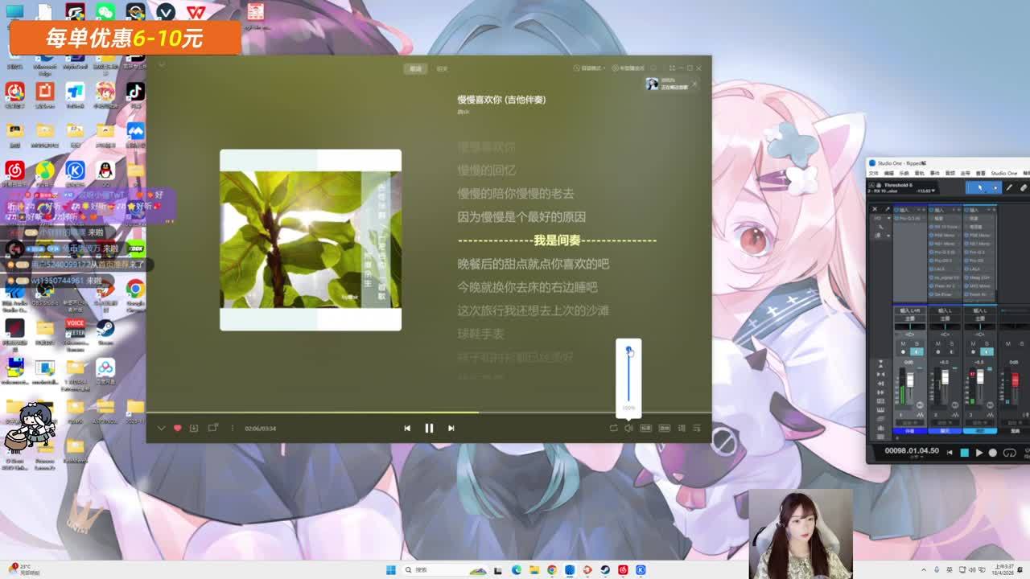Mute the second mixer channel
Image resolution: width=1030 pixels, height=579 pixels.
[937, 344]
